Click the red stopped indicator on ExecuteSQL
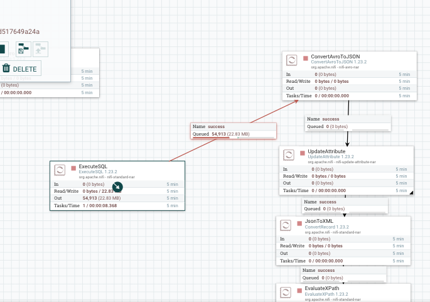 [73, 168]
